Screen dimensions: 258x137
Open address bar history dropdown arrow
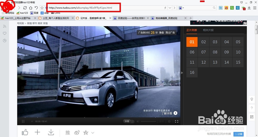point(170,8)
